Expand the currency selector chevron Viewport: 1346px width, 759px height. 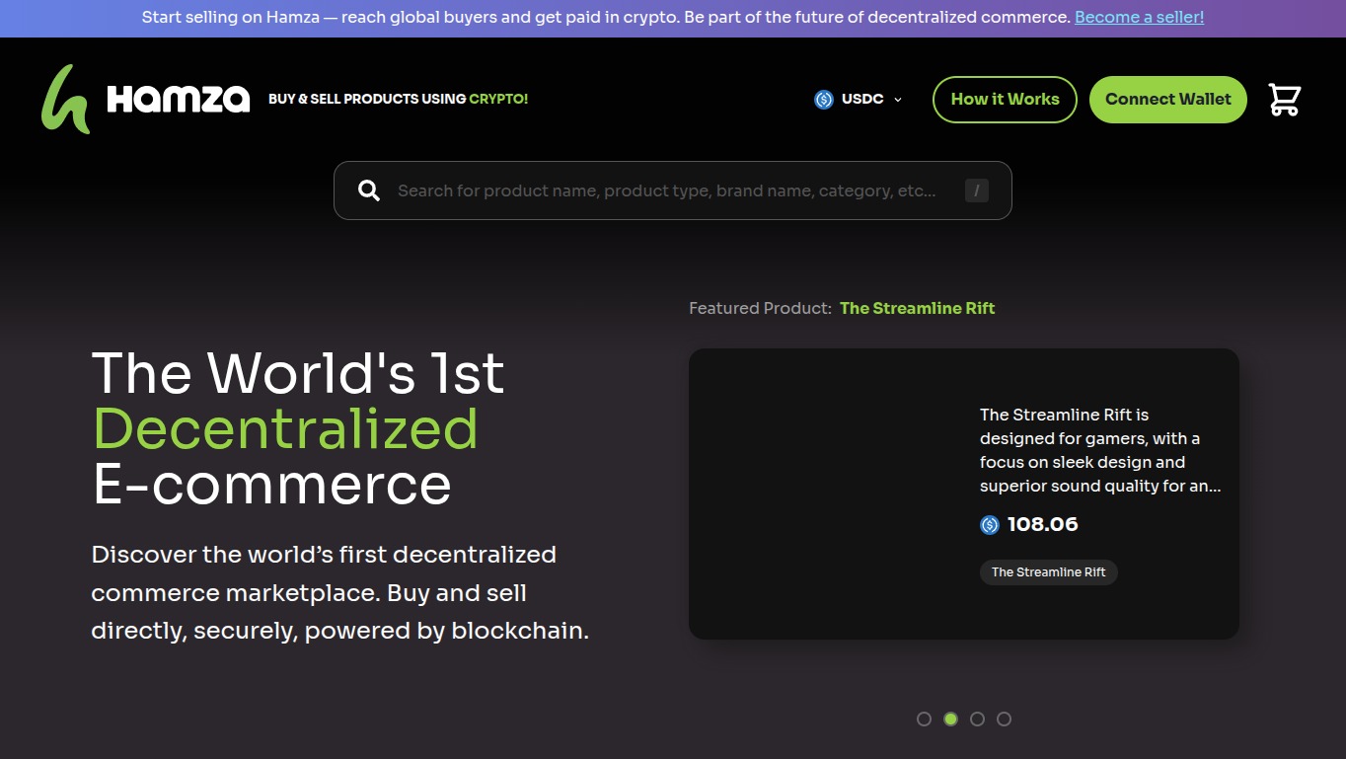pyautogui.click(x=897, y=99)
